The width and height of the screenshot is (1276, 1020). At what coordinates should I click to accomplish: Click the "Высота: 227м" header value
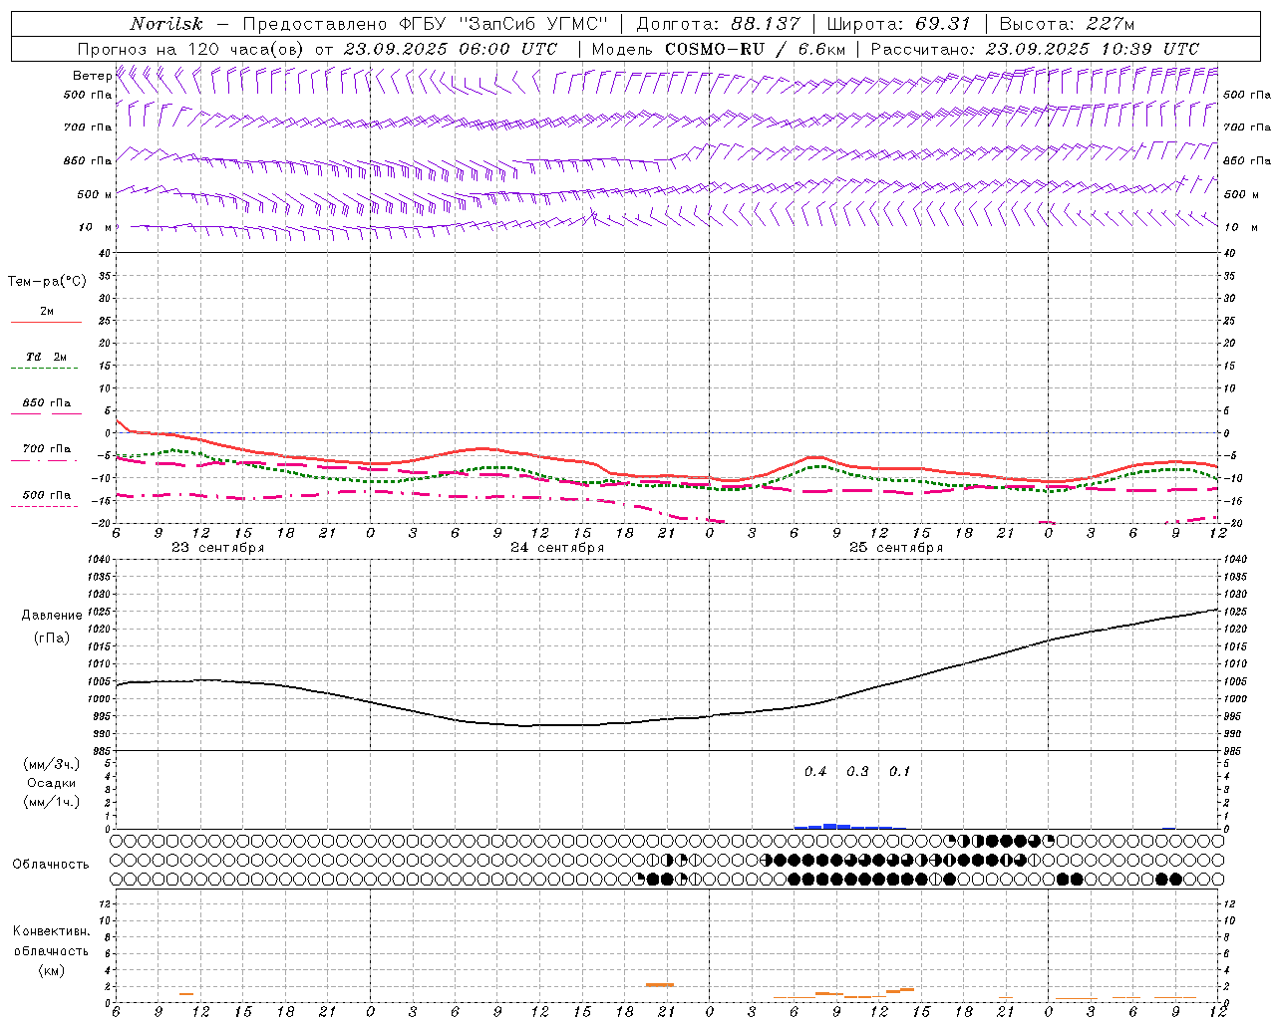[1067, 24]
